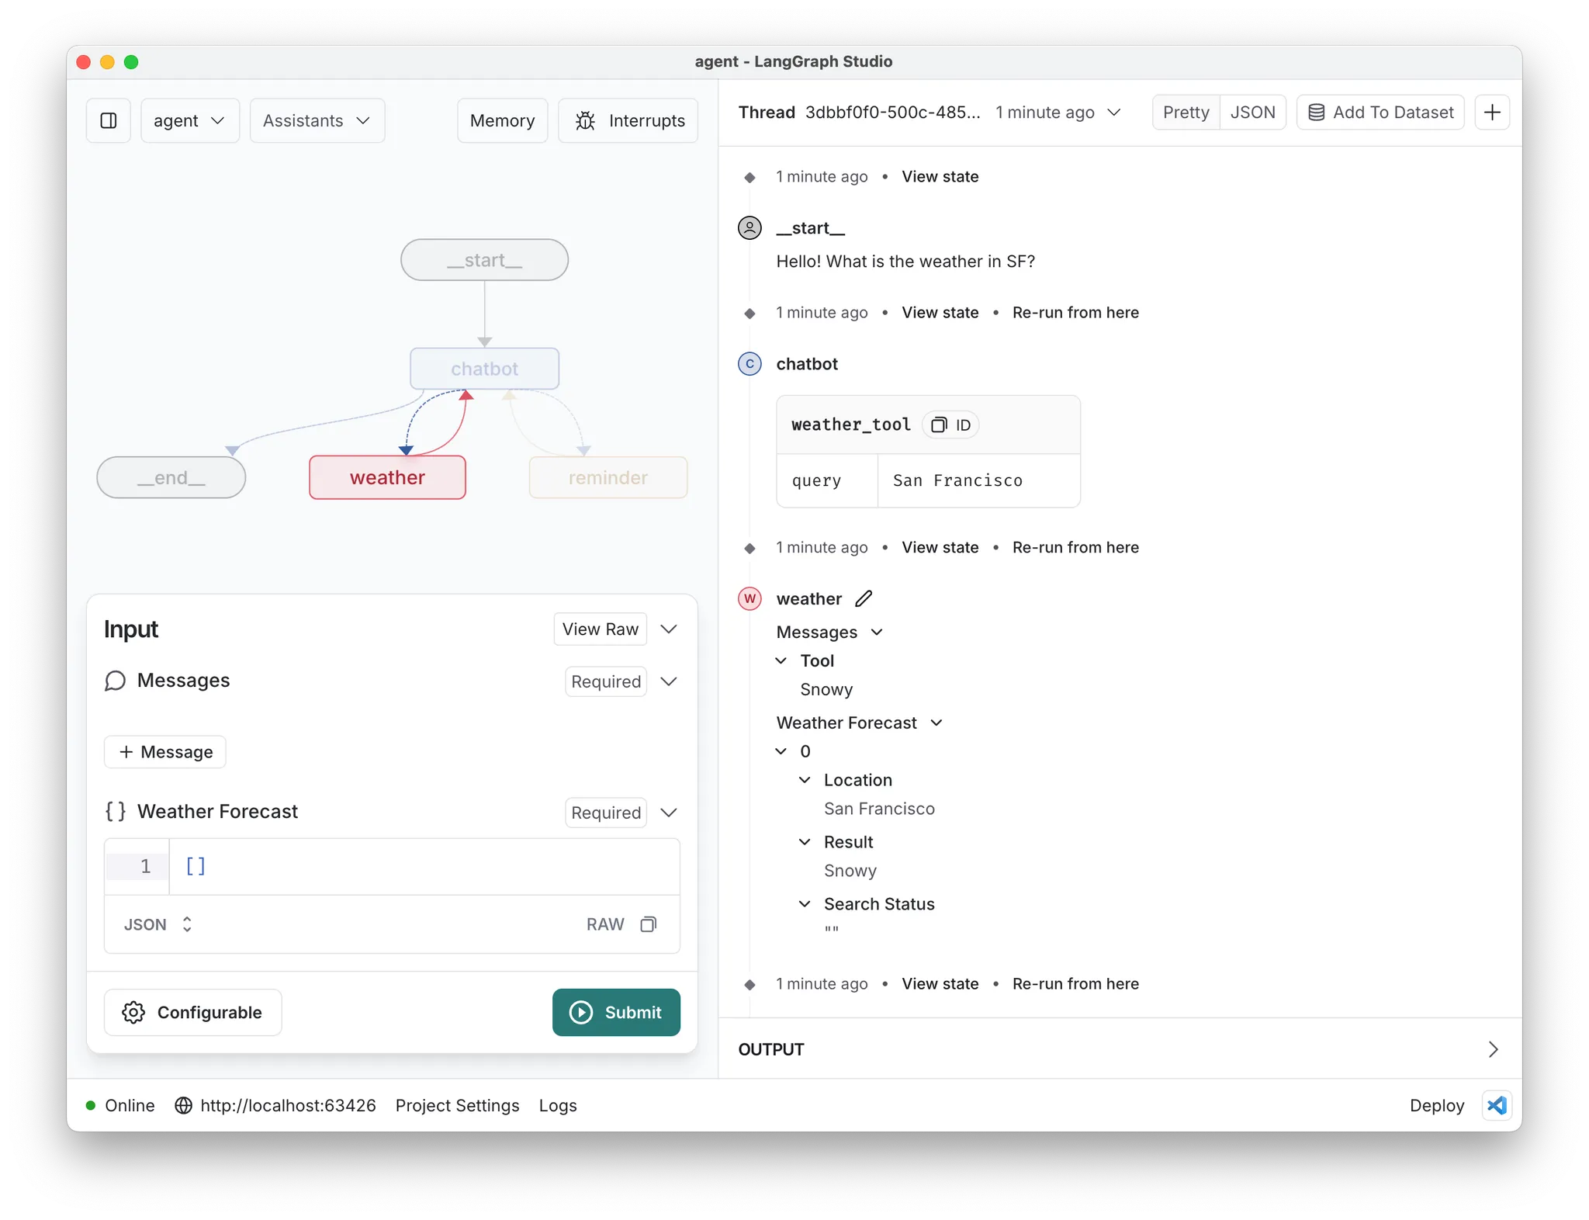Viewport: 1589px width, 1220px height.
Task: Expand the OUTPUT section arrow
Action: pyautogui.click(x=1493, y=1049)
